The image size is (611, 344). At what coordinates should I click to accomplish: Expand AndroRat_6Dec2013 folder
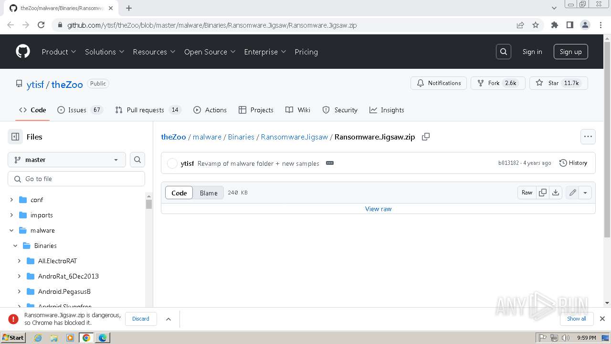point(19,276)
